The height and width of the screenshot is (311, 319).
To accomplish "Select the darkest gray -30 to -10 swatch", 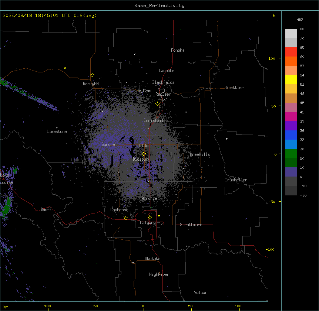I will pos(291,191).
